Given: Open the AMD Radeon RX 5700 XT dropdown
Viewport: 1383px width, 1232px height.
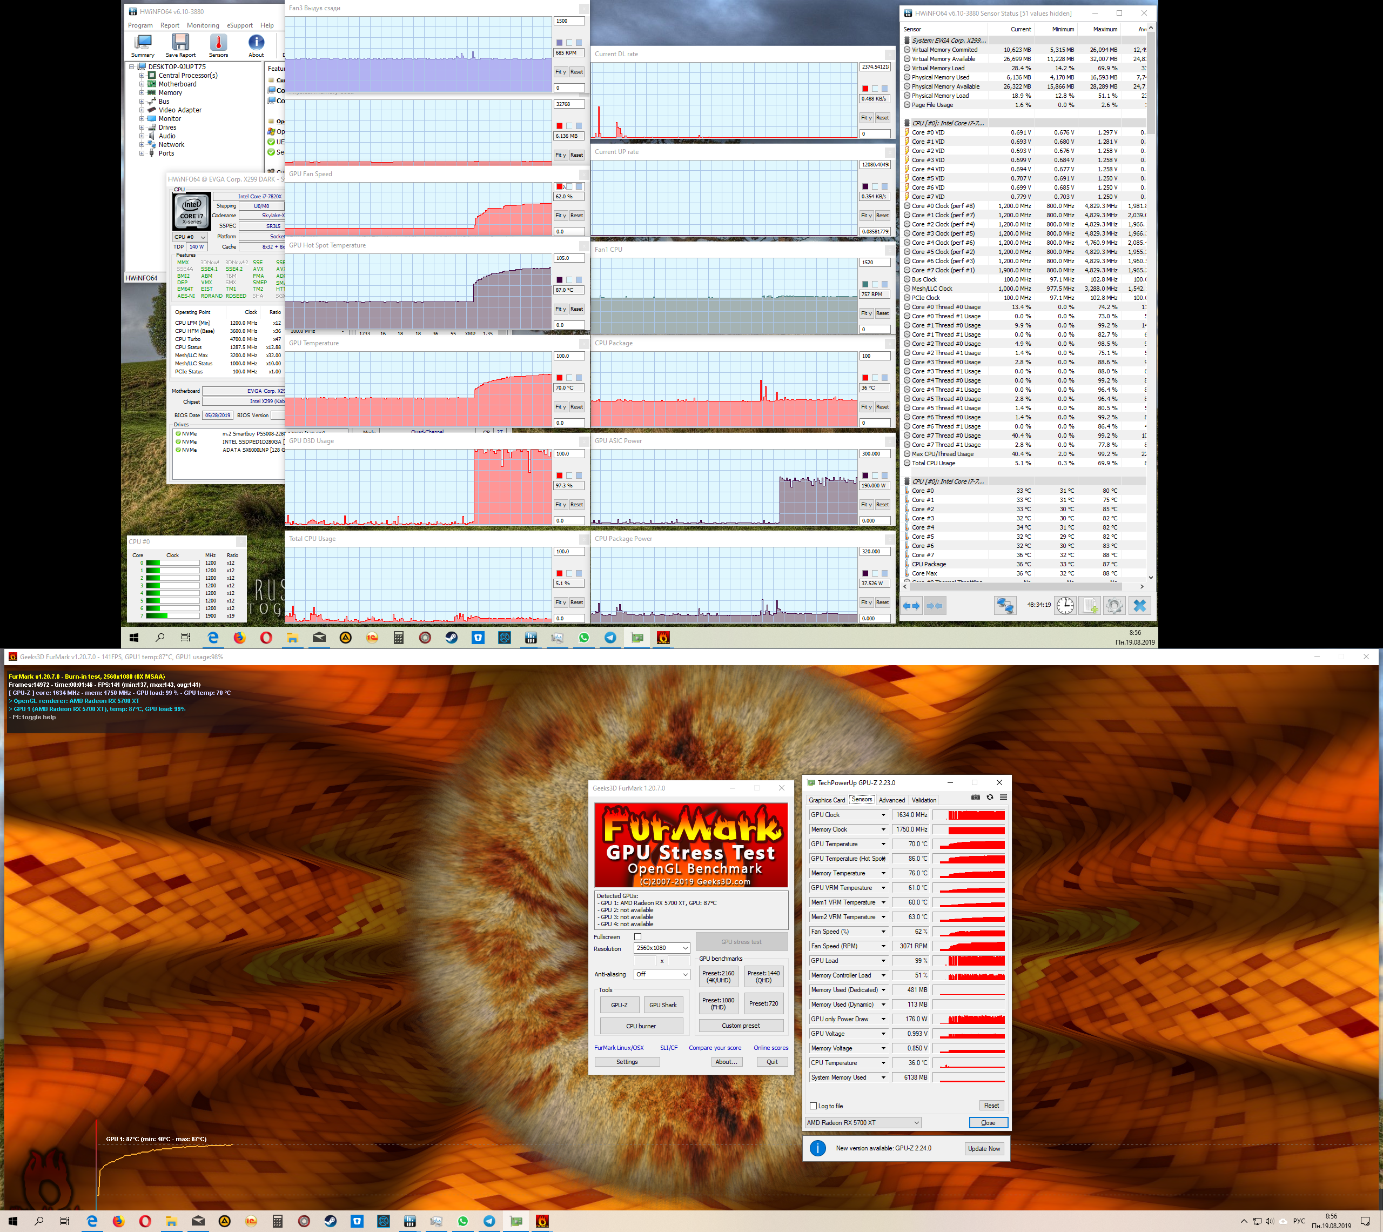Looking at the screenshot, I should tap(863, 1122).
